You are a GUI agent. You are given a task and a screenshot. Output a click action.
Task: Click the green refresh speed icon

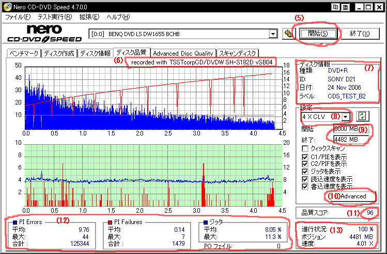pyautogui.click(x=362, y=116)
